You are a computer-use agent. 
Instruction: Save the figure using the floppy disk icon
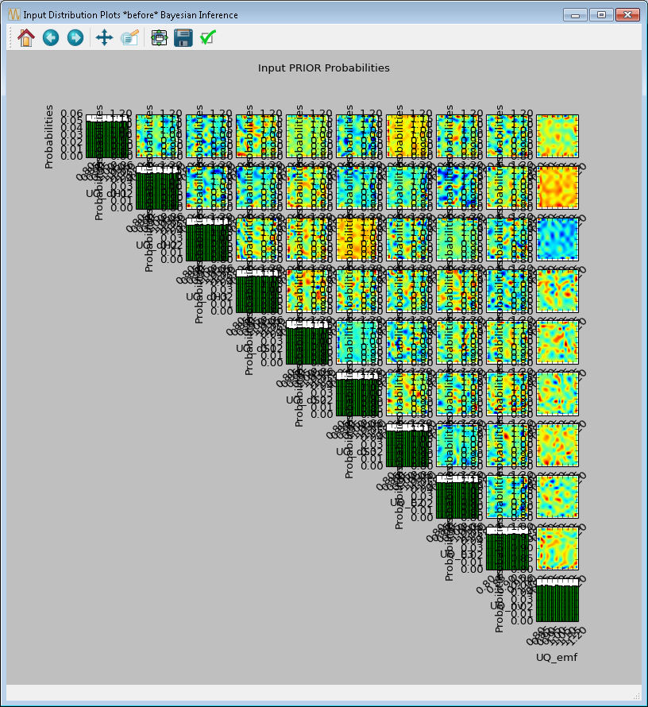click(x=183, y=37)
